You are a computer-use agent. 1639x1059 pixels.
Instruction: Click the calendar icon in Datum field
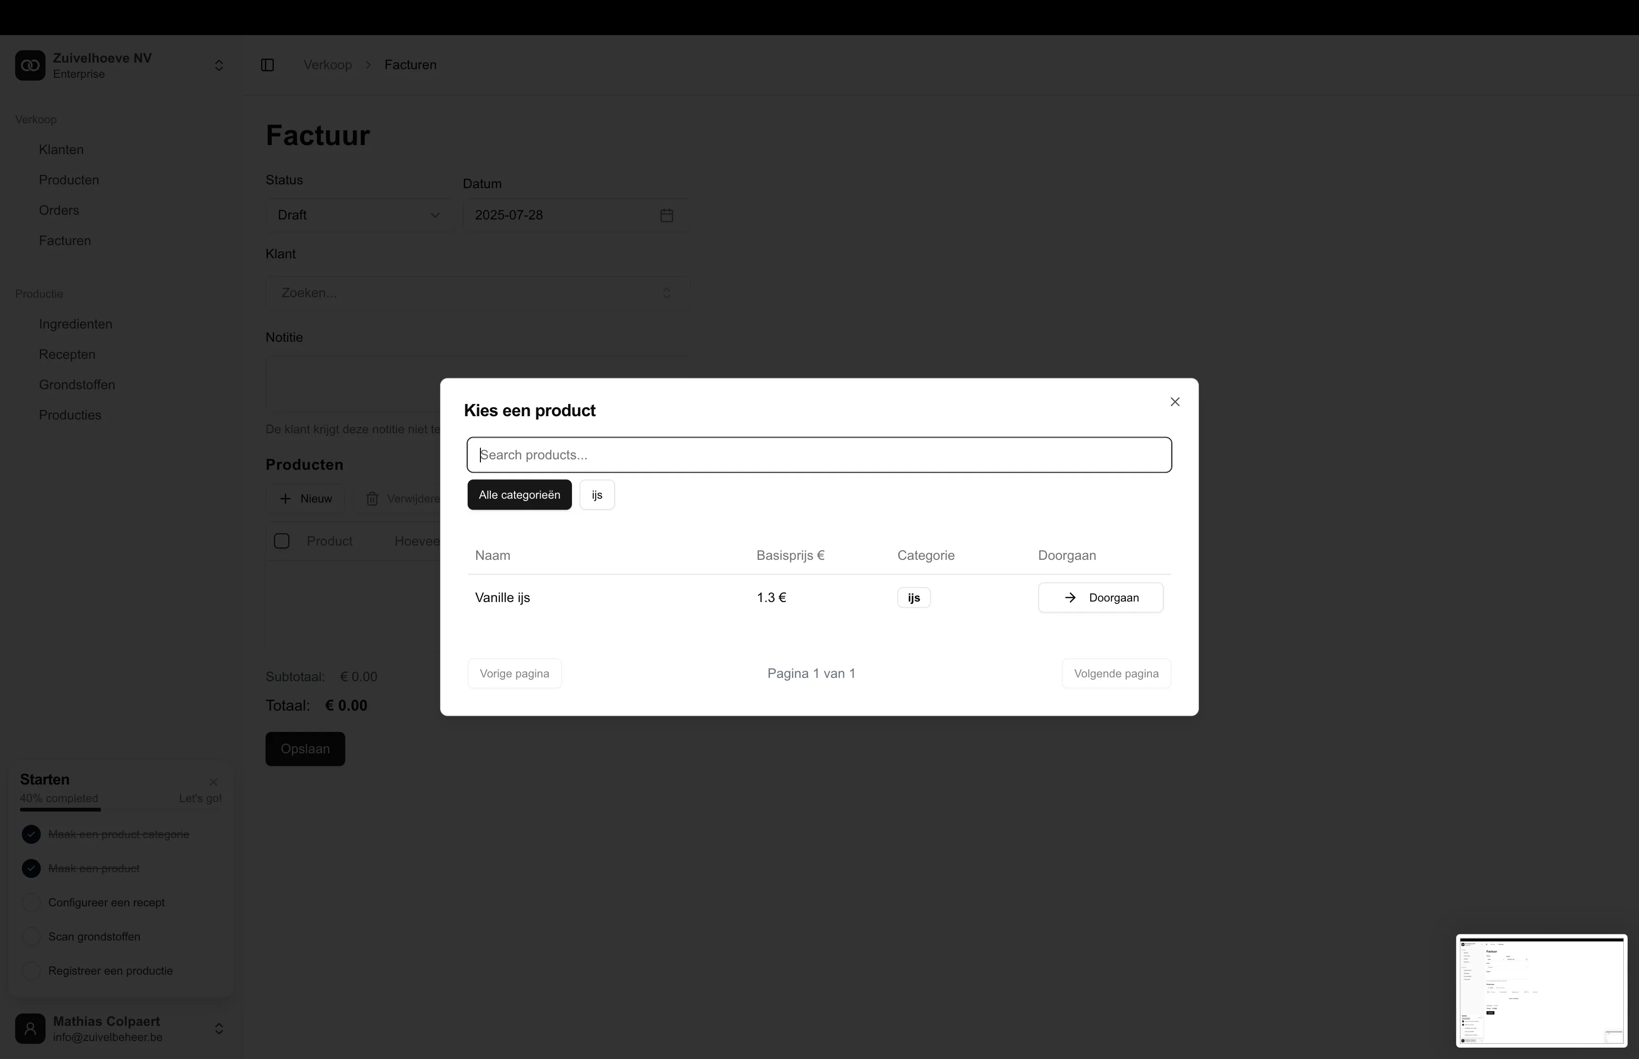pos(666,215)
